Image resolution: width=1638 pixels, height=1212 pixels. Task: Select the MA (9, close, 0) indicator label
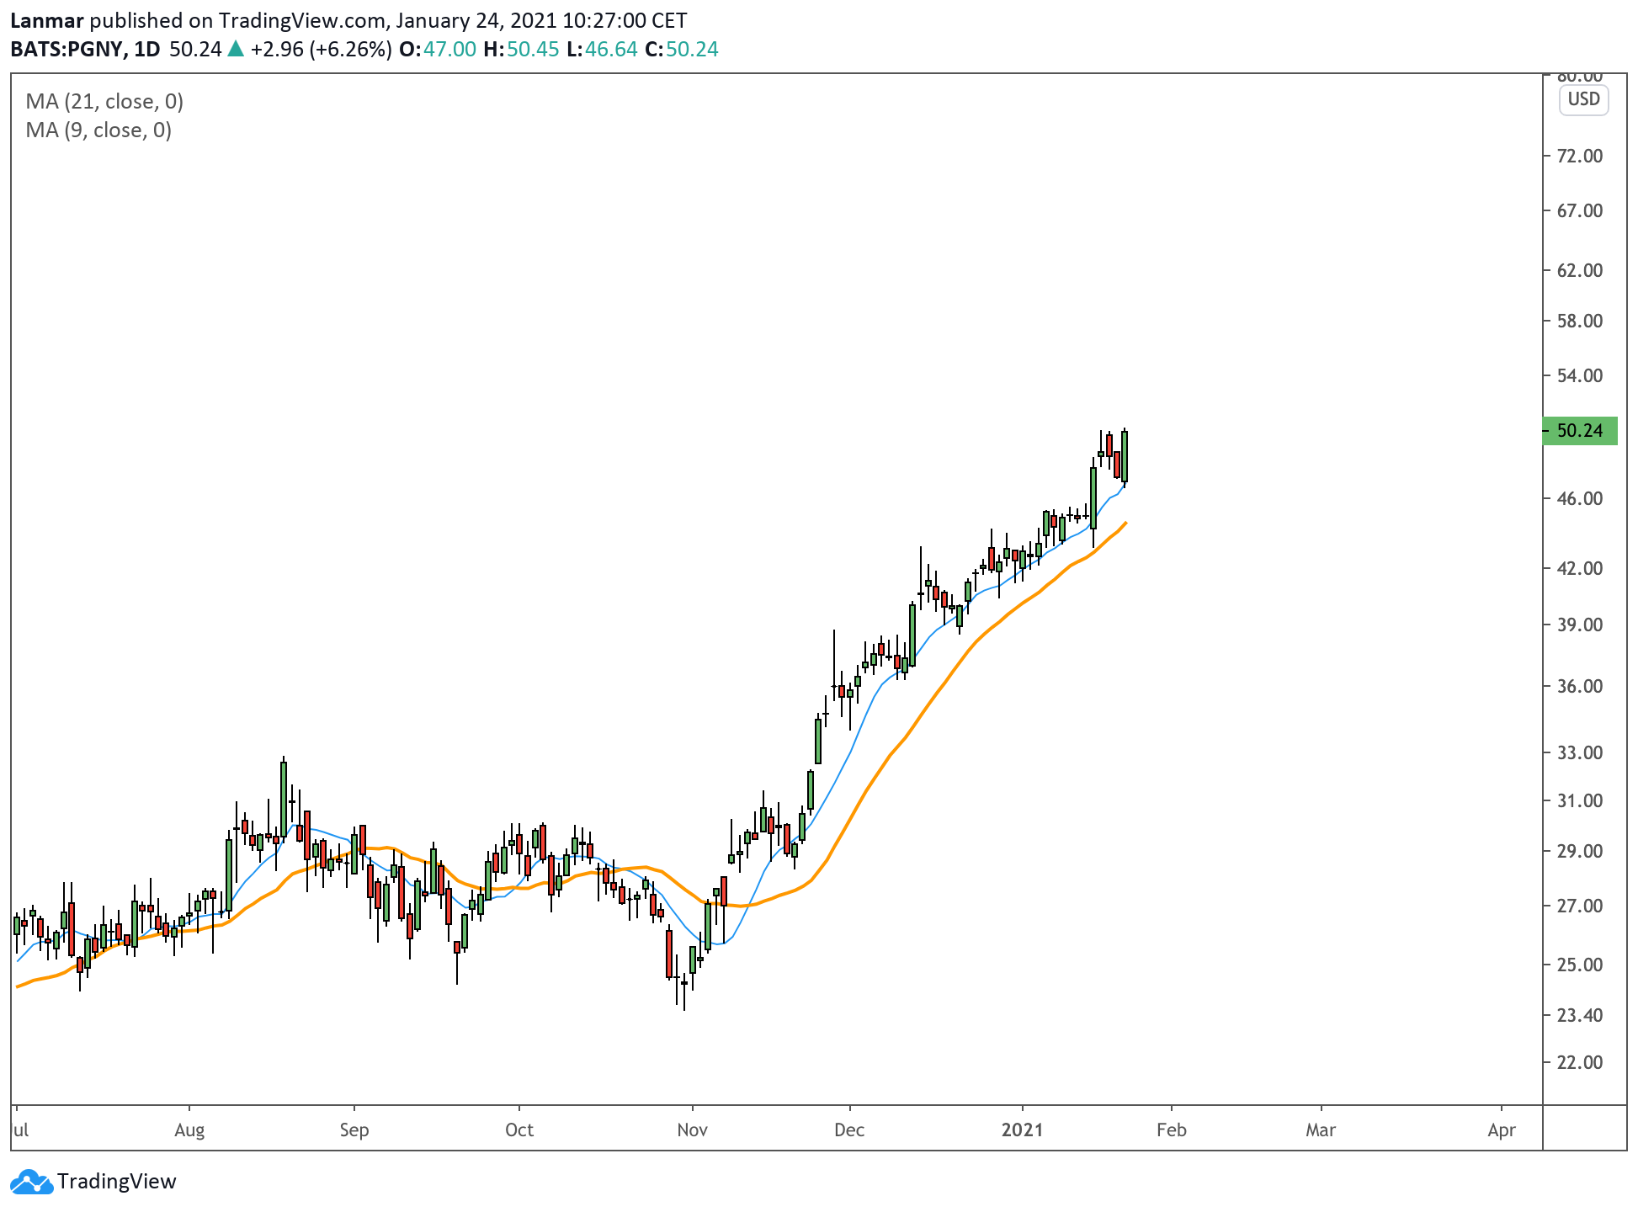click(x=98, y=130)
